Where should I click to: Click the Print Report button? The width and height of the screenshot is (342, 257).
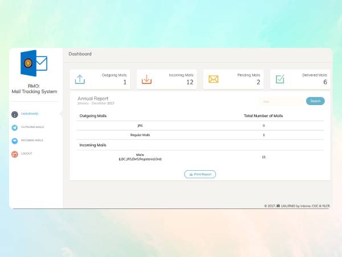point(200,174)
